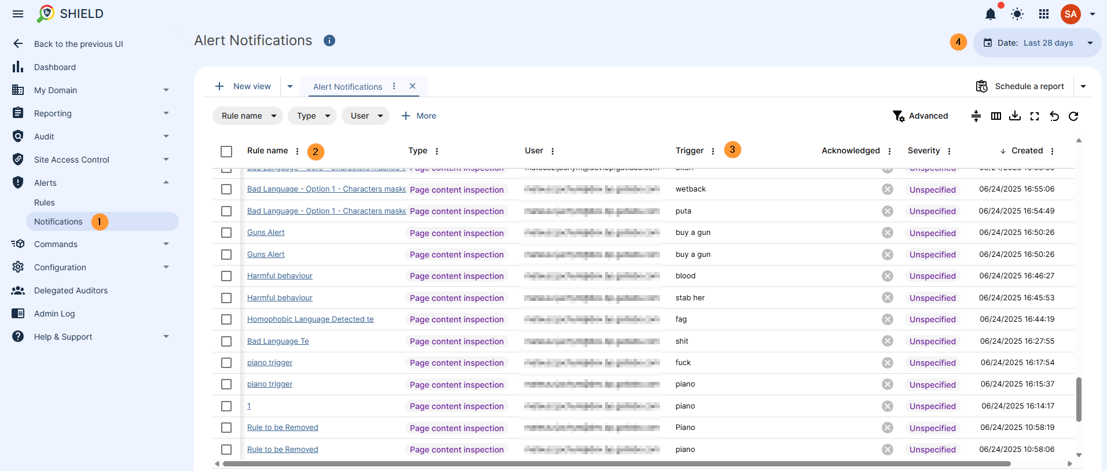This screenshot has height=471, width=1107.
Task: Check the row with trigger Piano capitalized
Action: 226,428
